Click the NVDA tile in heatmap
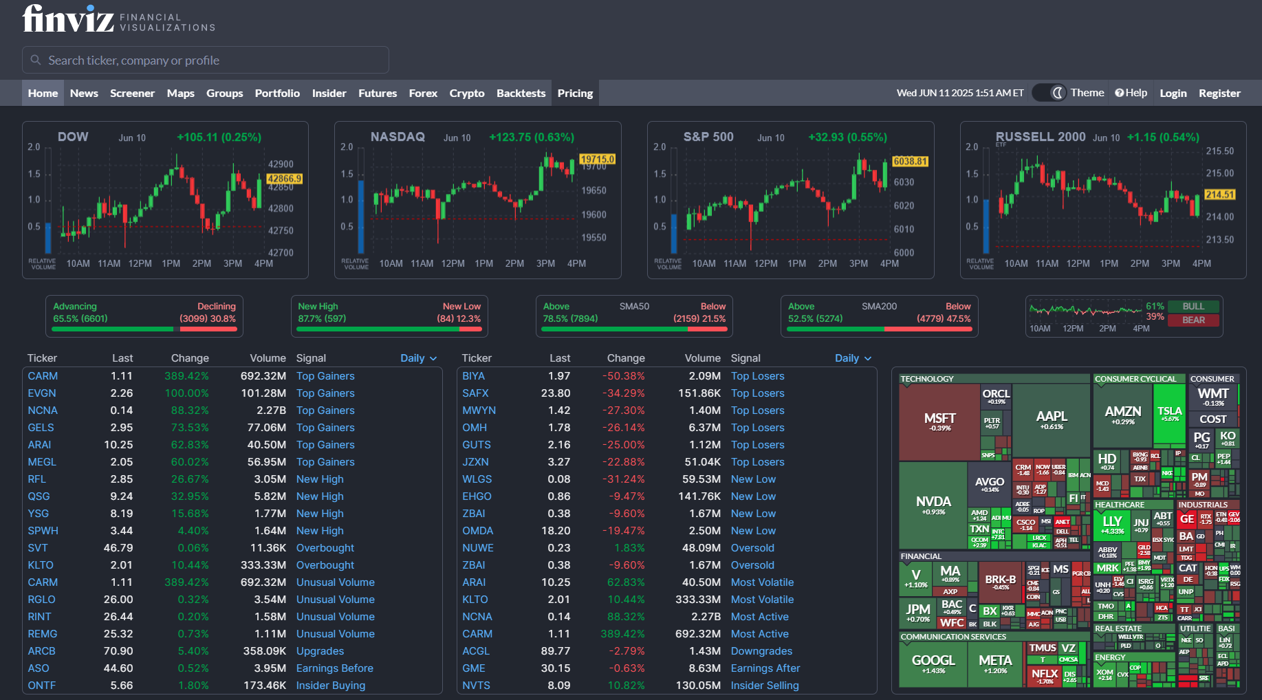Screen dimensions: 1262x700 click(933, 505)
